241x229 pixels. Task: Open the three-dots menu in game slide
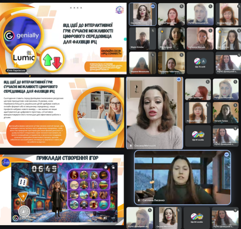click(113, 218)
